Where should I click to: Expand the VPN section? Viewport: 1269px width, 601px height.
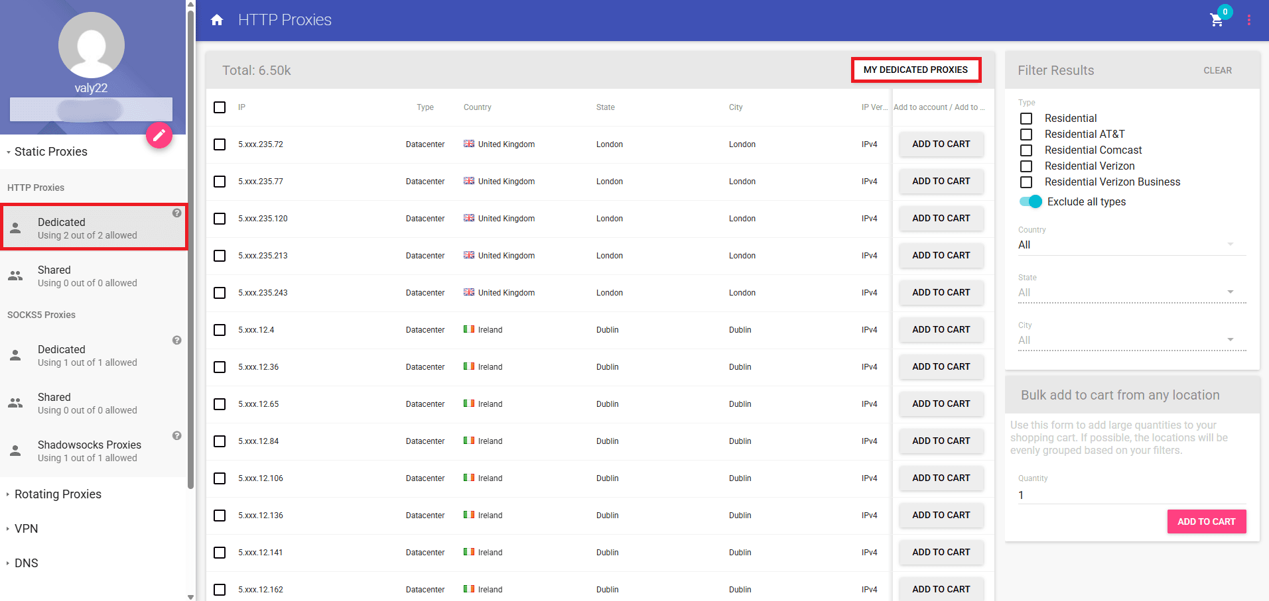pyautogui.click(x=27, y=529)
